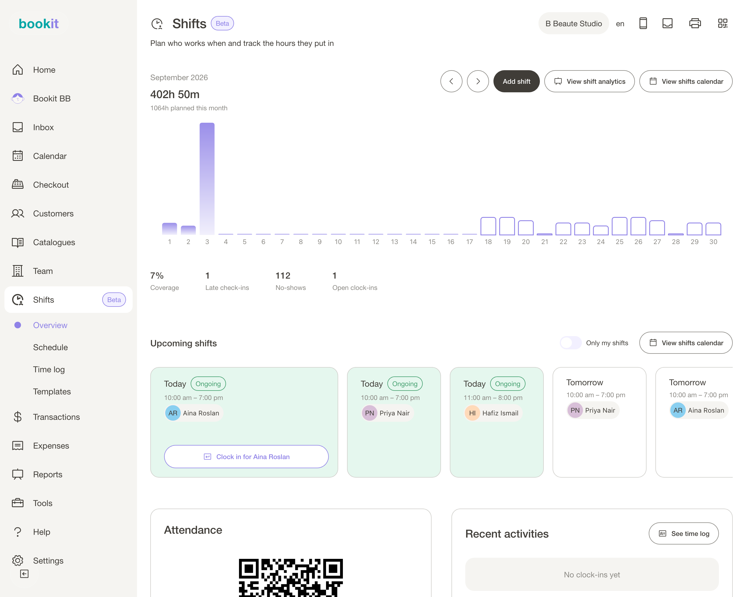
Task: Click the Checkout register icon
Action: 18,184
